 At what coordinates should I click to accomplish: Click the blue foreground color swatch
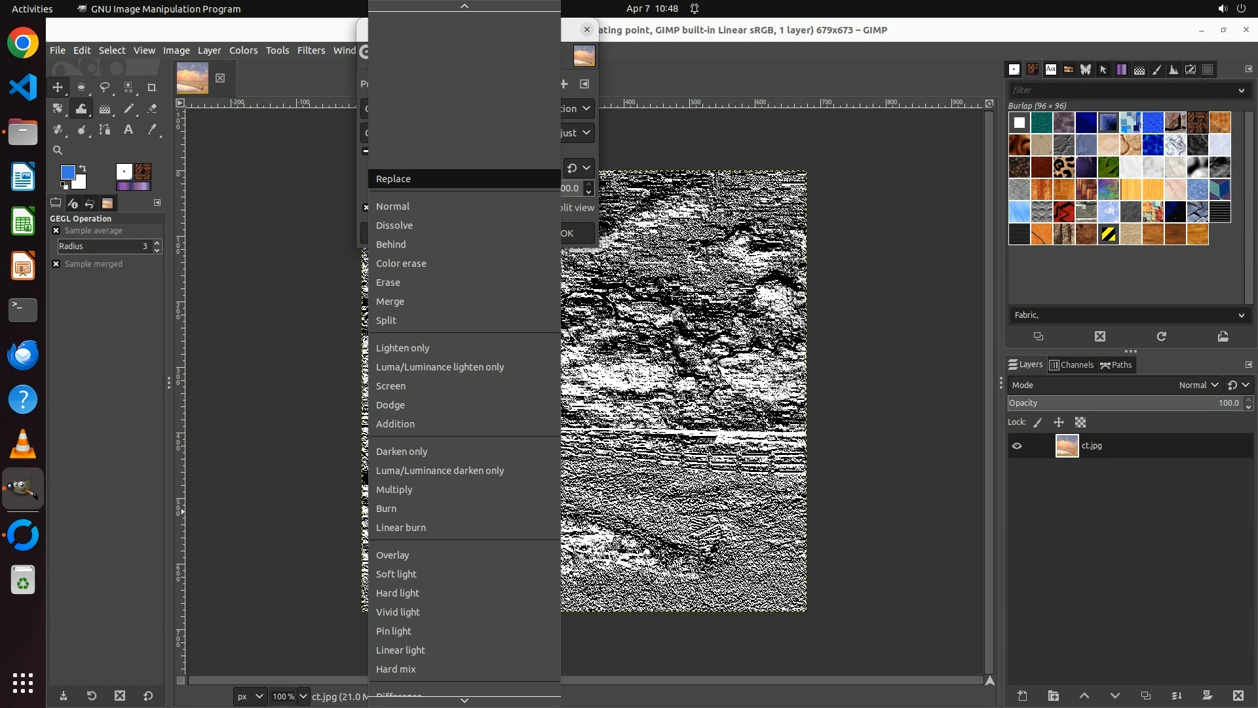click(67, 172)
